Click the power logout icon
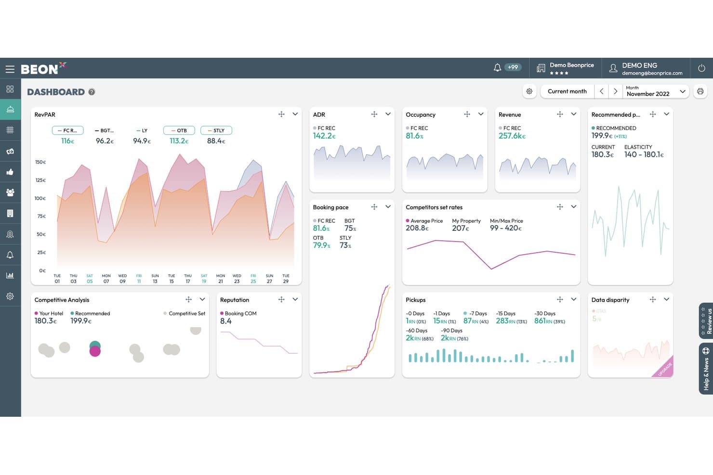 point(701,68)
